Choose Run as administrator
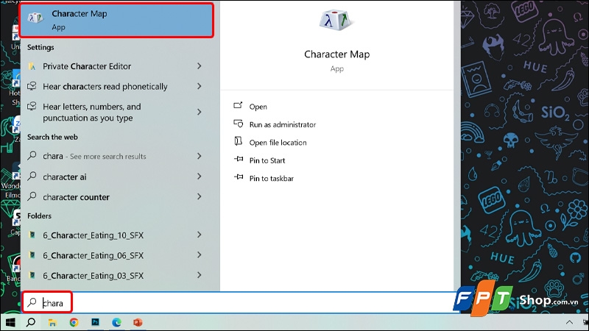Image resolution: width=589 pixels, height=331 pixels. pyautogui.click(x=283, y=124)
